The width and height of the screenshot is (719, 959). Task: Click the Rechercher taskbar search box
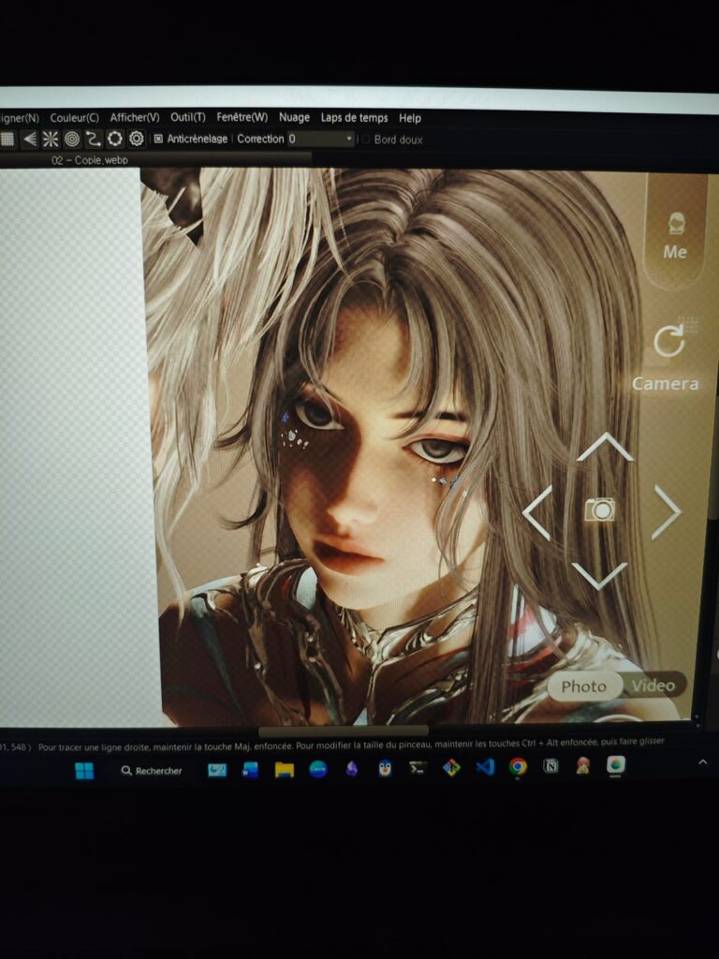coord(152,771)
